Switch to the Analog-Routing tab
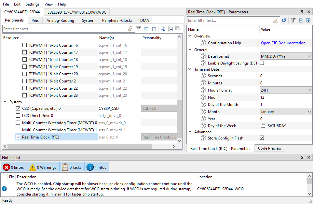Image resolution: width=313 pixels, height=204 pixels. pyautogui.click(x=60, y=21)
